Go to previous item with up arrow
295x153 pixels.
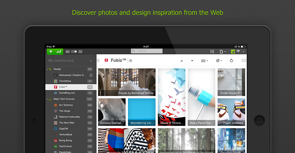coord(182,61)
